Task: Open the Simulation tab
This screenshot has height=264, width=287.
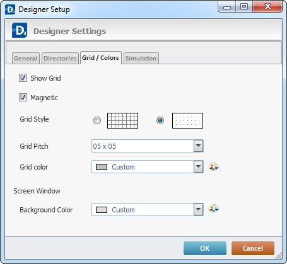Action: tap(141, 58)
